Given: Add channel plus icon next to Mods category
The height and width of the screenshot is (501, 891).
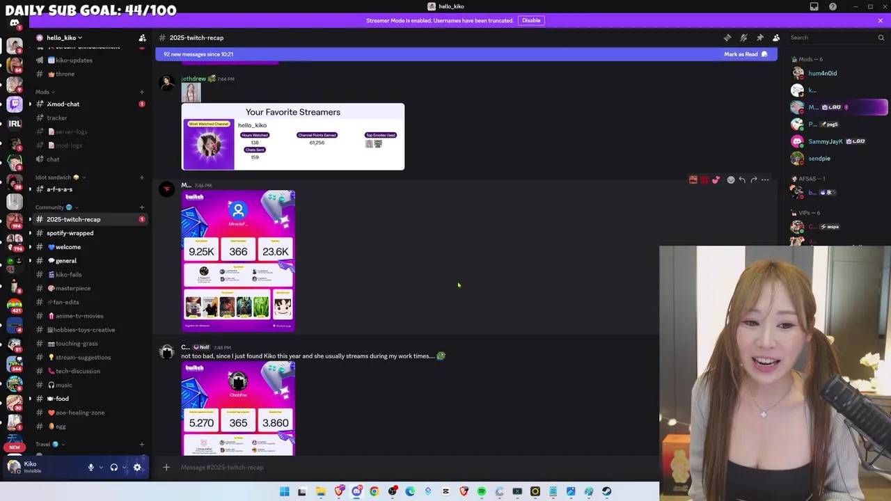Looking at the screenshot, I should [142, 92].
